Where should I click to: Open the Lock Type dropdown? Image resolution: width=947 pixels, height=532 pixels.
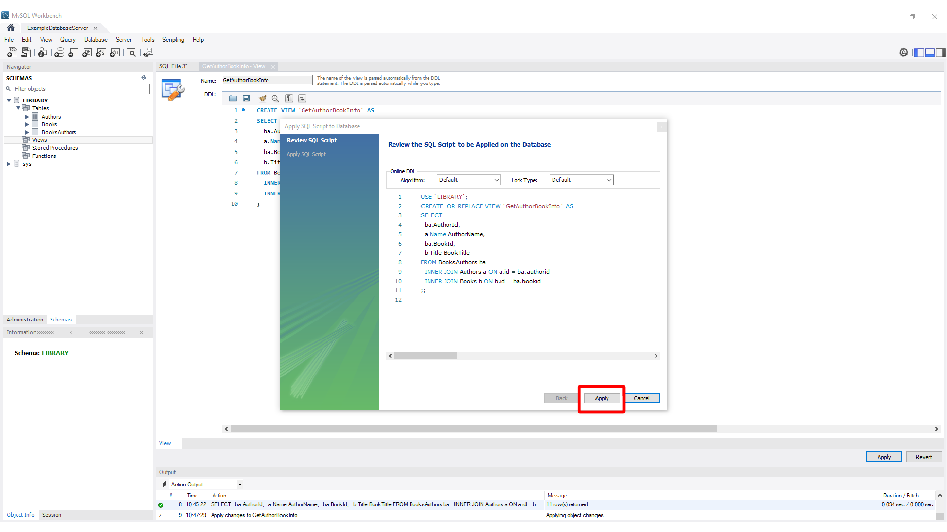582,180
